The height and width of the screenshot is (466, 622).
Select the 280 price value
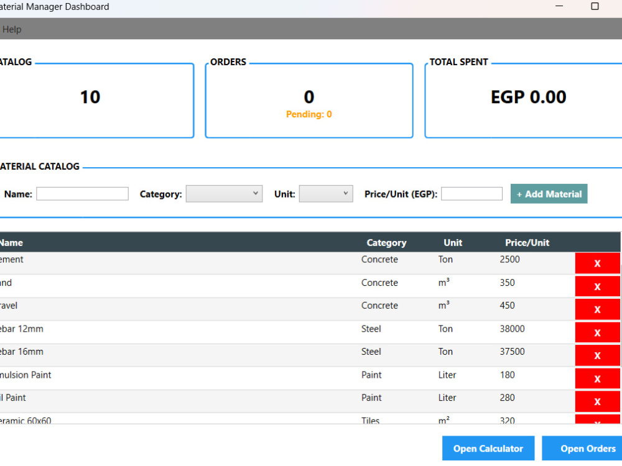pyautogui.click(x=508, y=398)
